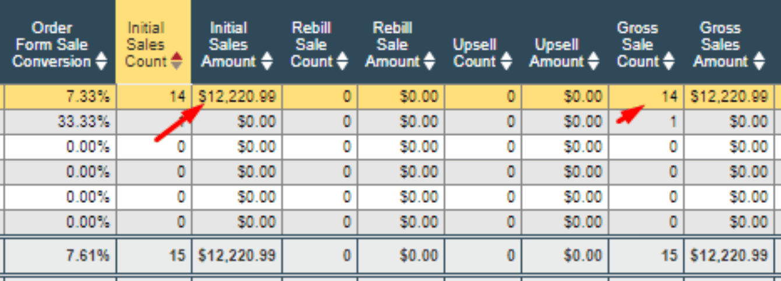Click the Rebill Sale Amount sort icon
Viewport: 781px width, 281px height.
430,61
